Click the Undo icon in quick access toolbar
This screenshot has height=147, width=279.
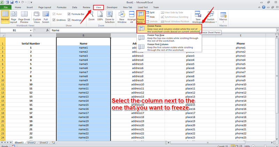click(x=16, y=2)
